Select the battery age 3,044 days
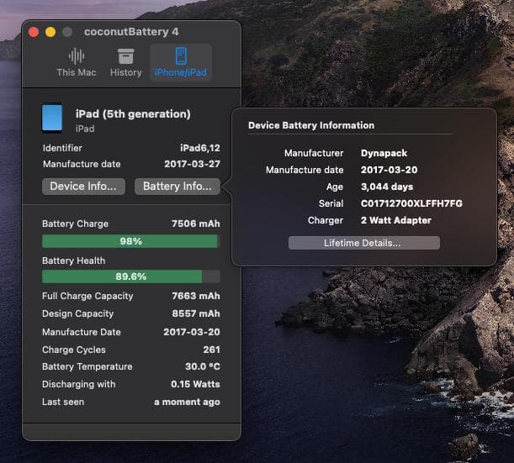 [x=387, y=187]
